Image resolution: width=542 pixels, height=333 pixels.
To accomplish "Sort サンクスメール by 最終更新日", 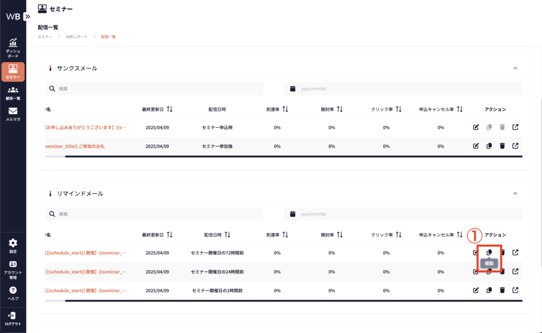I will pyautogui.click(x=169, y=109).
